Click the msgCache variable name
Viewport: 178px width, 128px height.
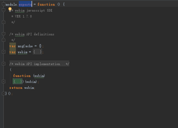click(25, 46)
